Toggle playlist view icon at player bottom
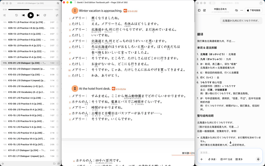 58,163
